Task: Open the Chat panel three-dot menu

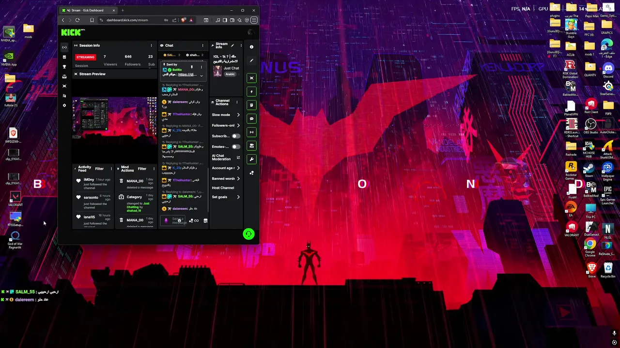Action: coord(202,45)
